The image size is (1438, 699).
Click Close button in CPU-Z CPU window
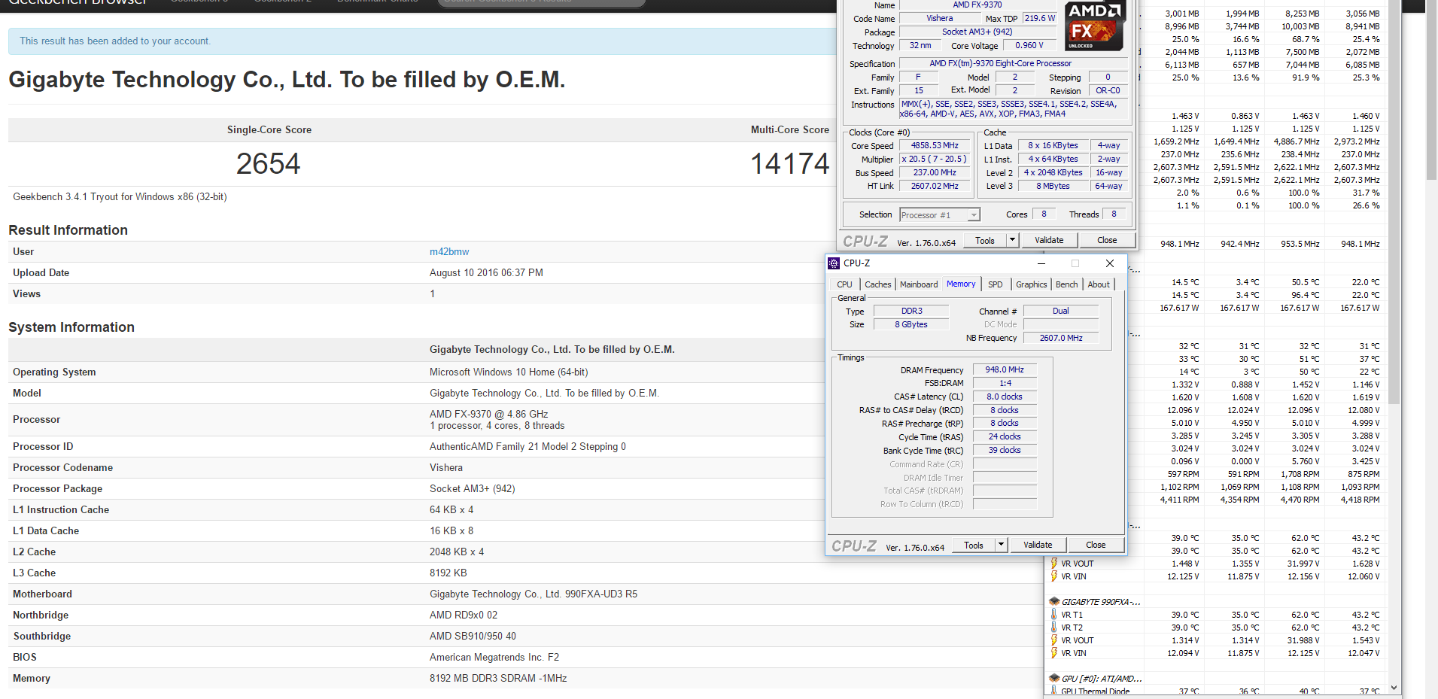point(1107,240)
